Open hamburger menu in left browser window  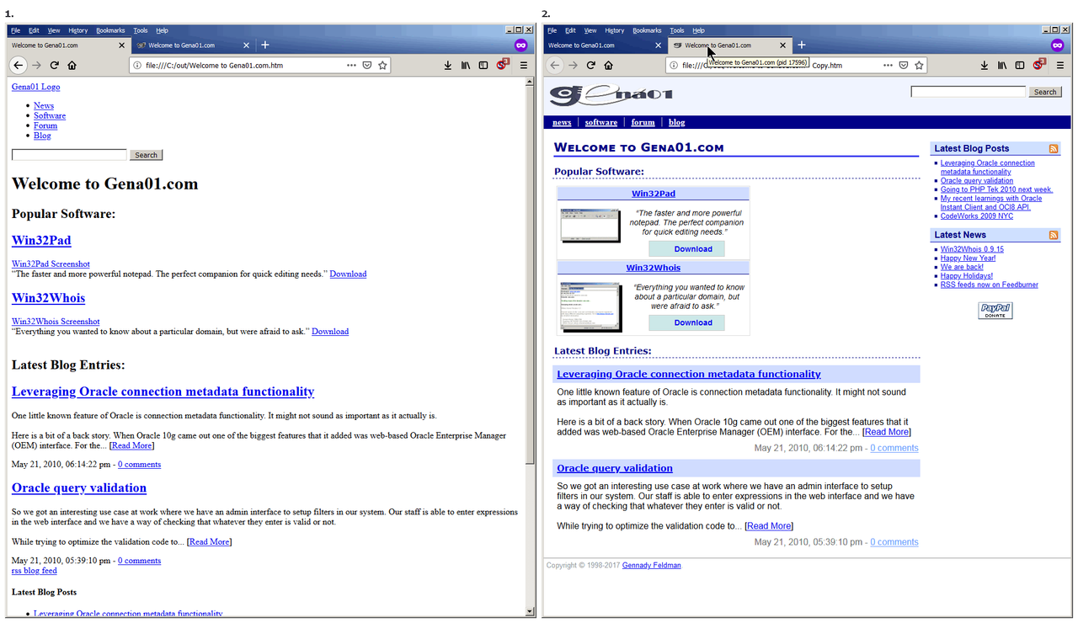523,65
